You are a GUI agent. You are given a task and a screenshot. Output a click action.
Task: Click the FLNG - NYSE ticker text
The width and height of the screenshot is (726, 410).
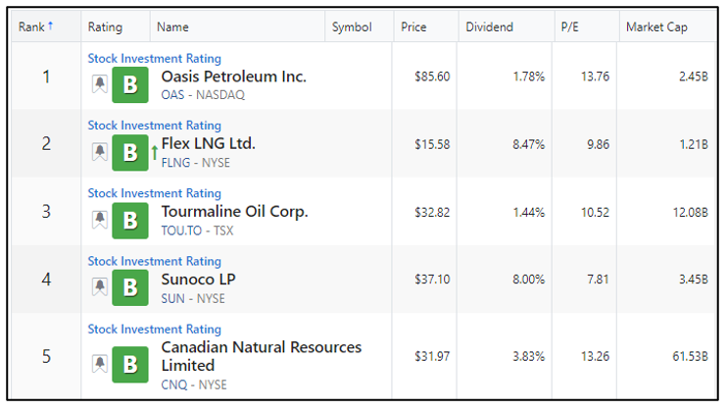(195, 163)
